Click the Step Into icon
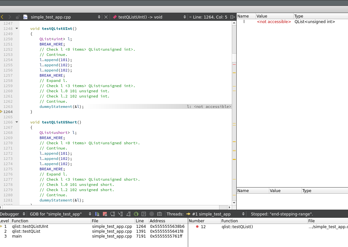 pos(120,214)
